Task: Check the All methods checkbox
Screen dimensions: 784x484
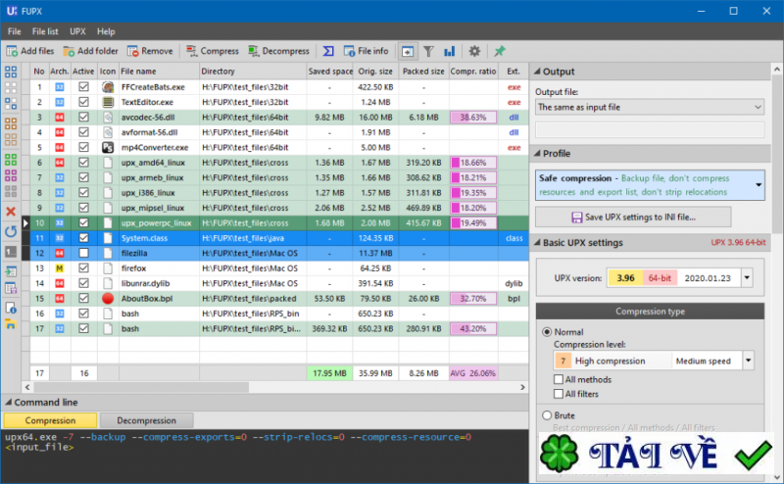Action: coord(559,379)
